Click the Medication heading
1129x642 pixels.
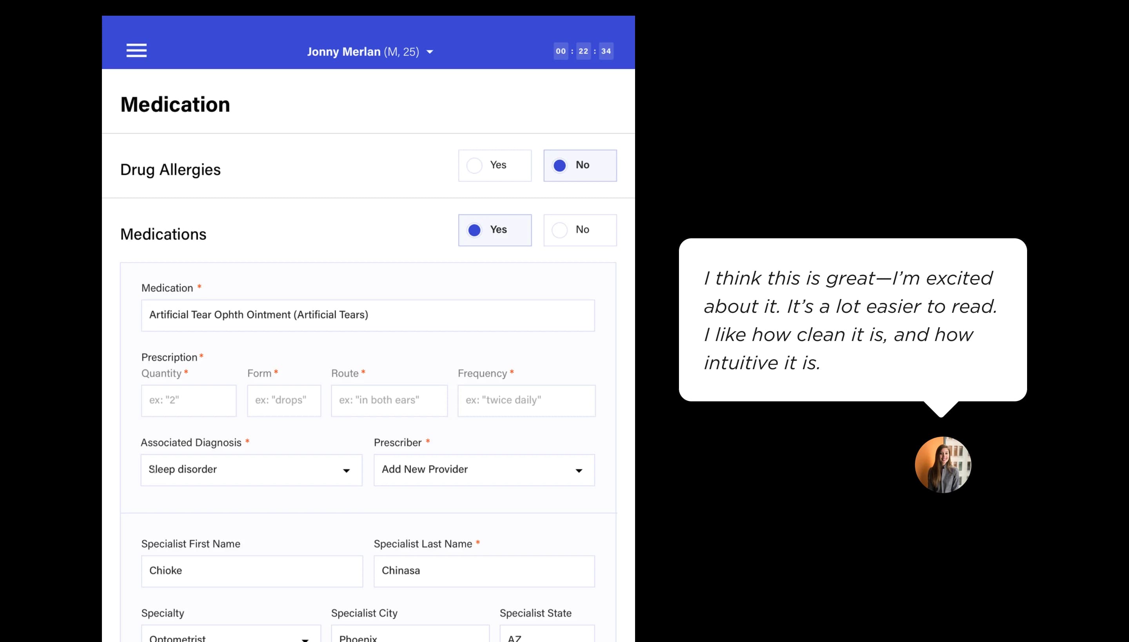click(x=175, y=104)
